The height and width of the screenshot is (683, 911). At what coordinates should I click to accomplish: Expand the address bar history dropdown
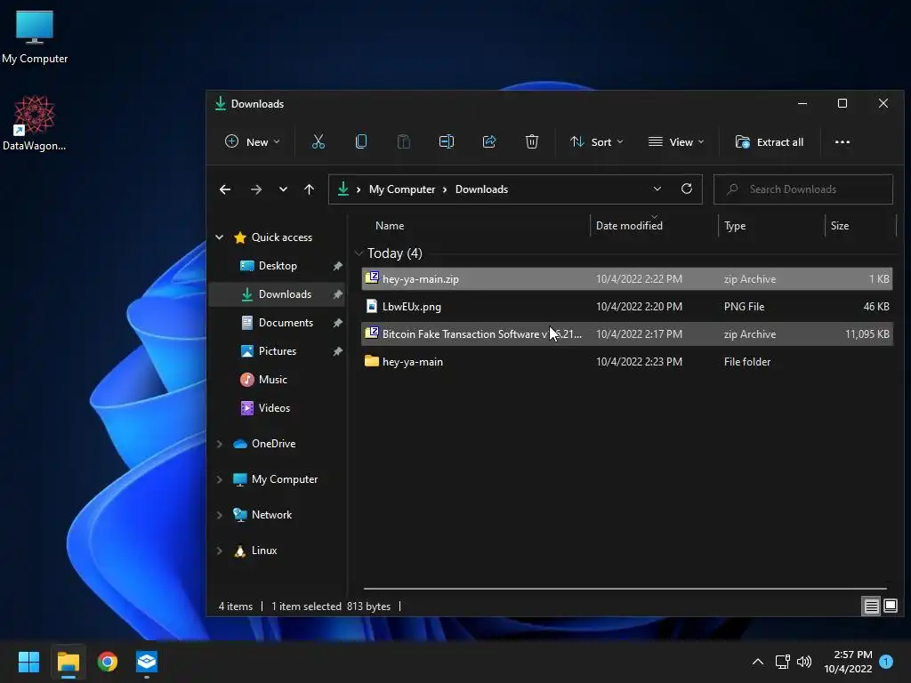point(657,189)
